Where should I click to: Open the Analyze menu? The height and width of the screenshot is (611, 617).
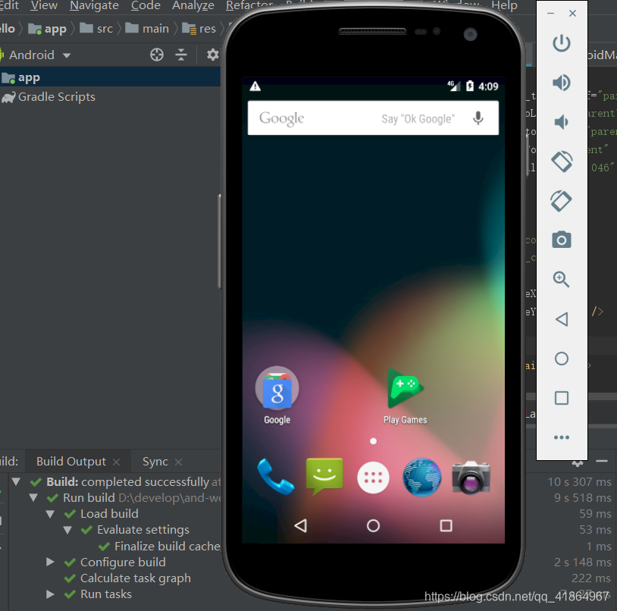click(193, 5)
